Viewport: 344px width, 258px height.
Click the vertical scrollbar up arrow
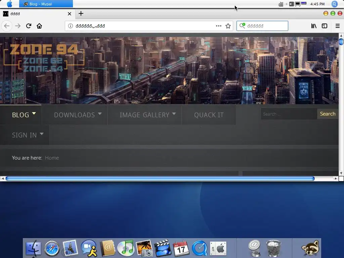(341, 36)
